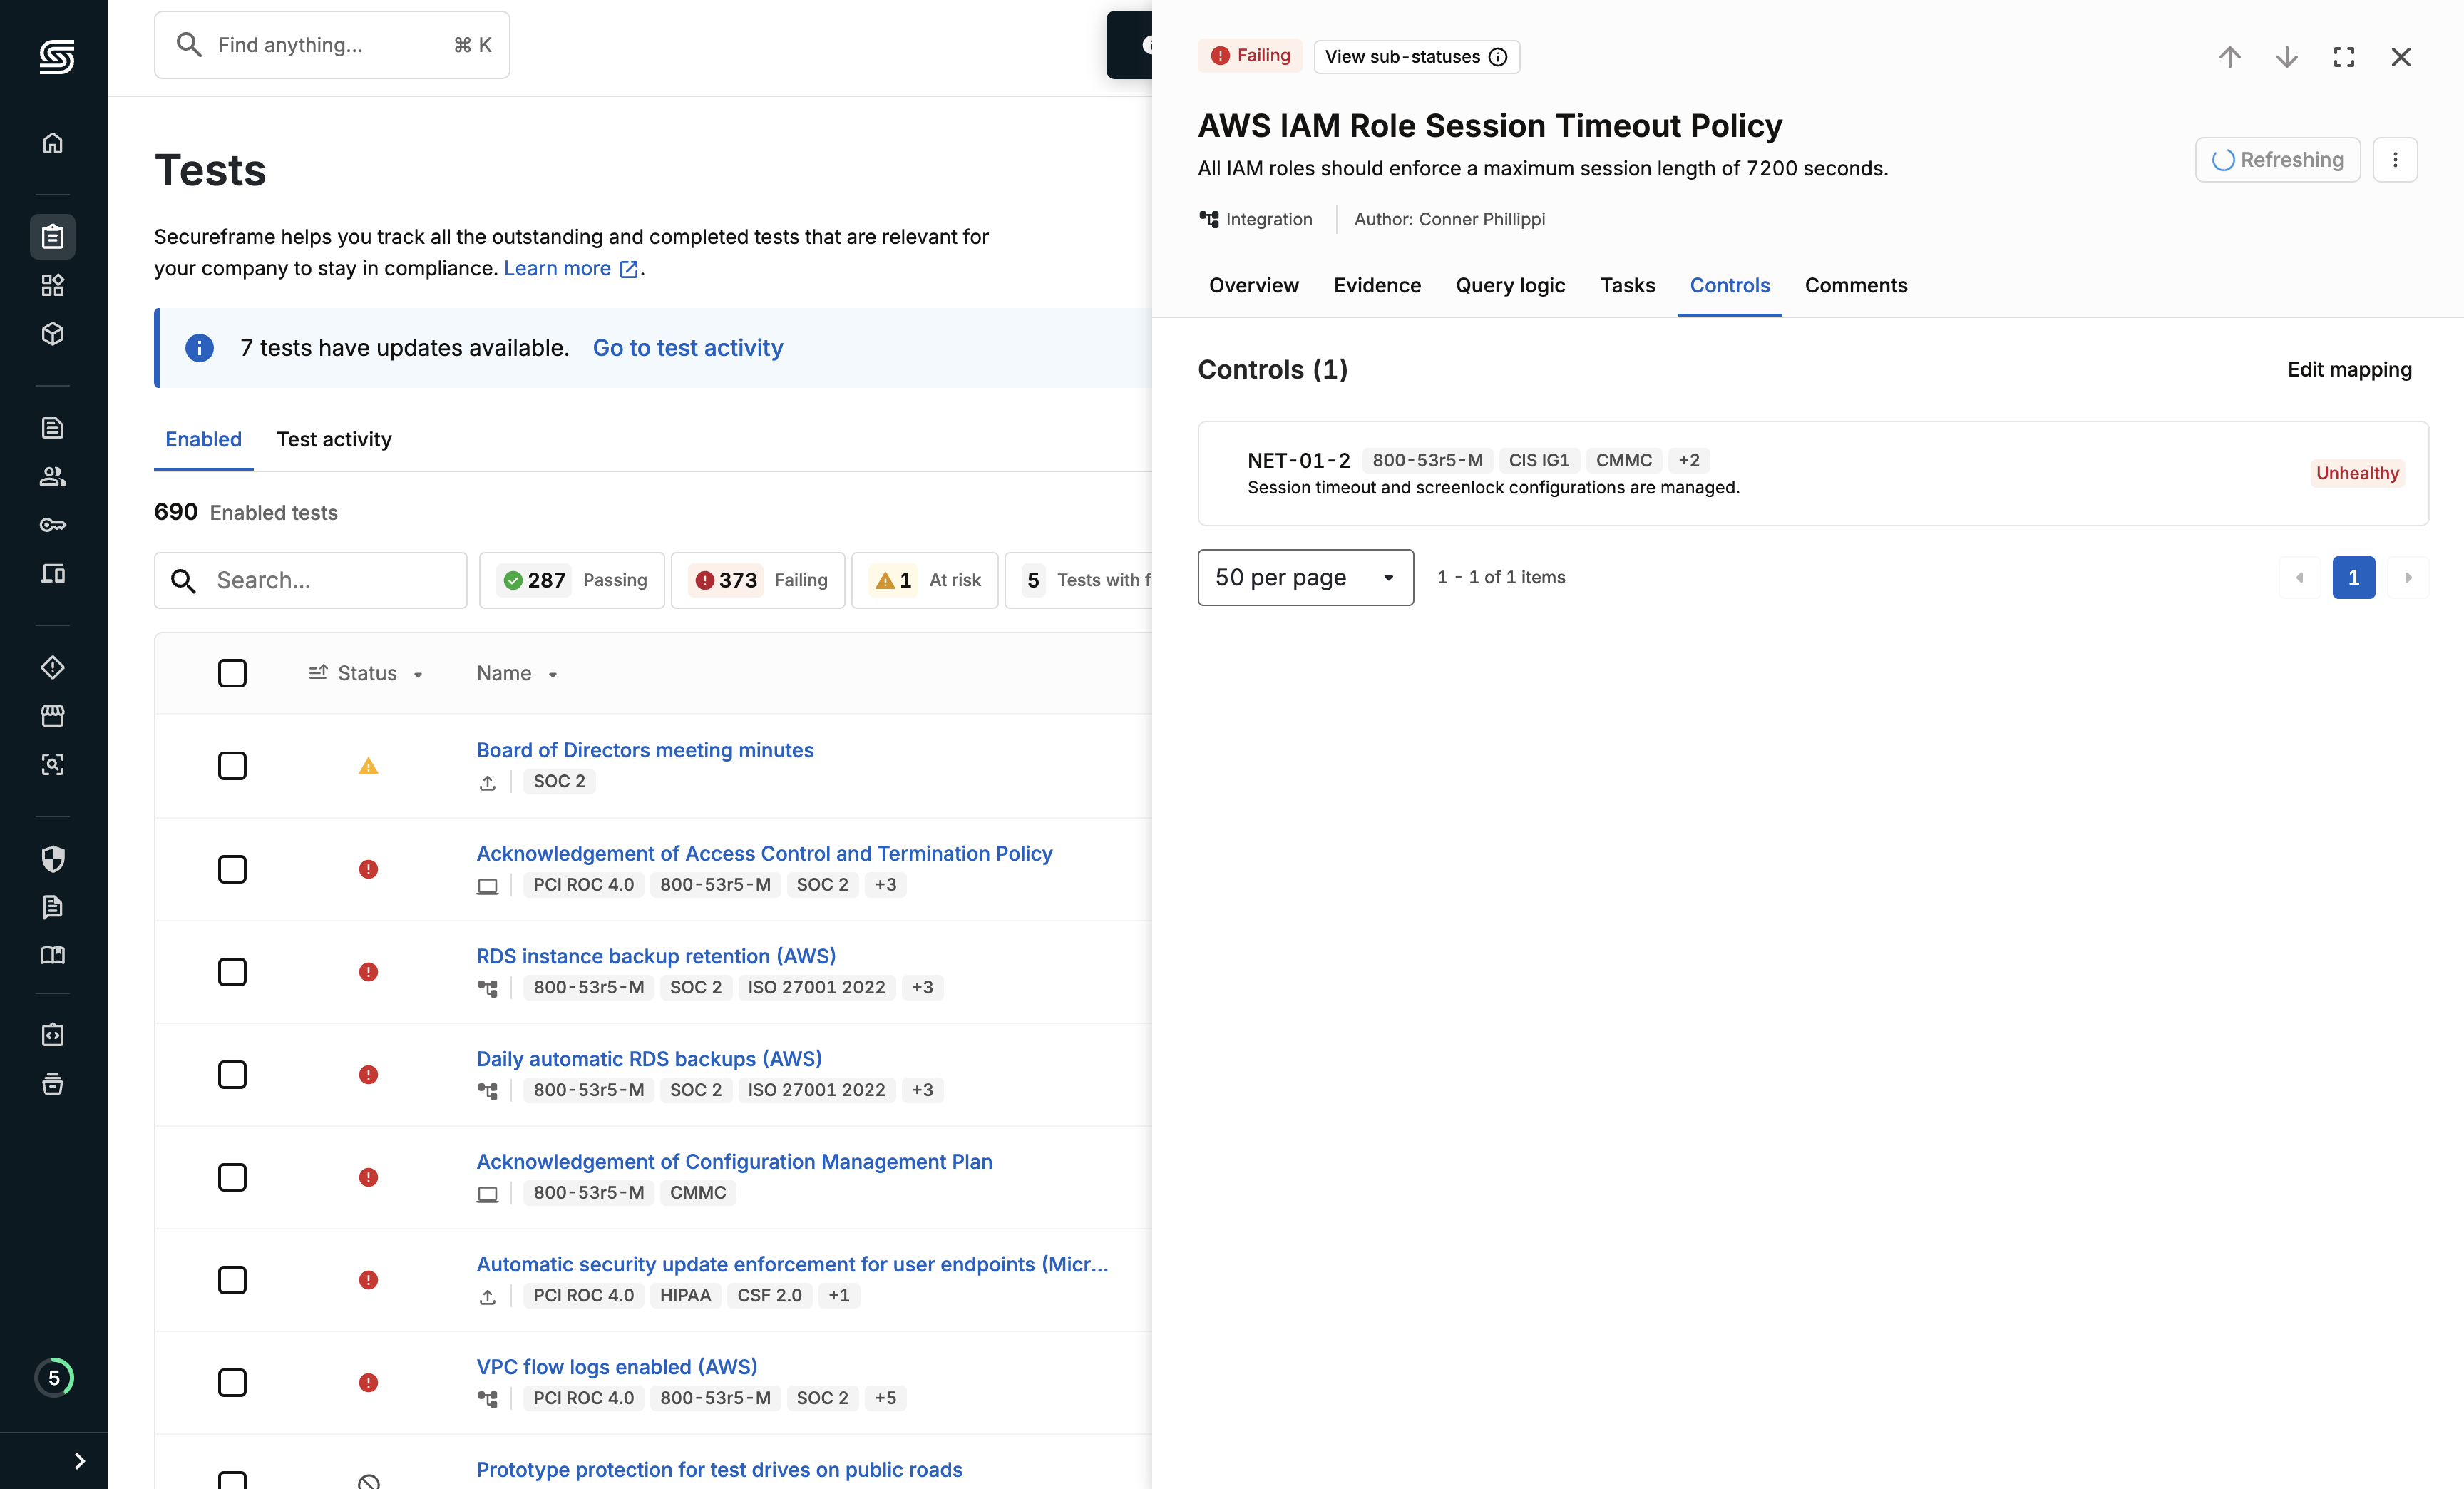Switch to the Tasks tab
The width and height of the screenshot is (2464, 1489).
pos(1627,285)
